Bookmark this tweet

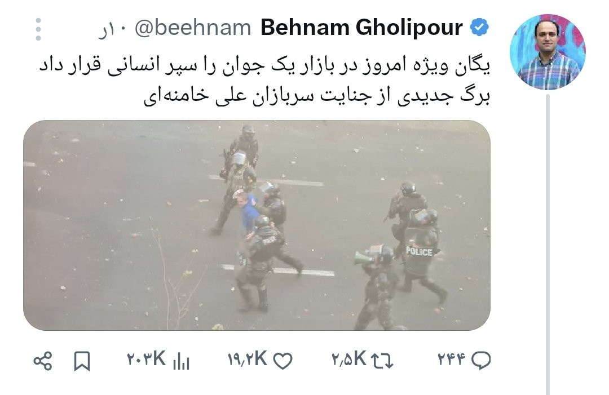click(82, 361)
